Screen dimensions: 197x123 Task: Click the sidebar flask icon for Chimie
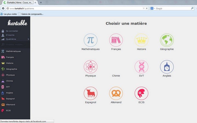pyautogui.click(x=3, y=81)
